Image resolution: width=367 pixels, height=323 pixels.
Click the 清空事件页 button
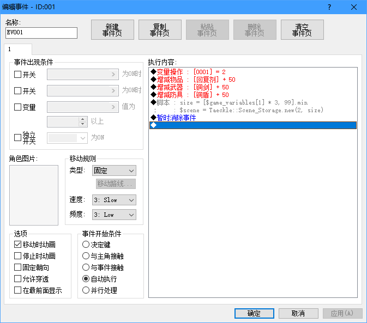click(x=302, y=29)
